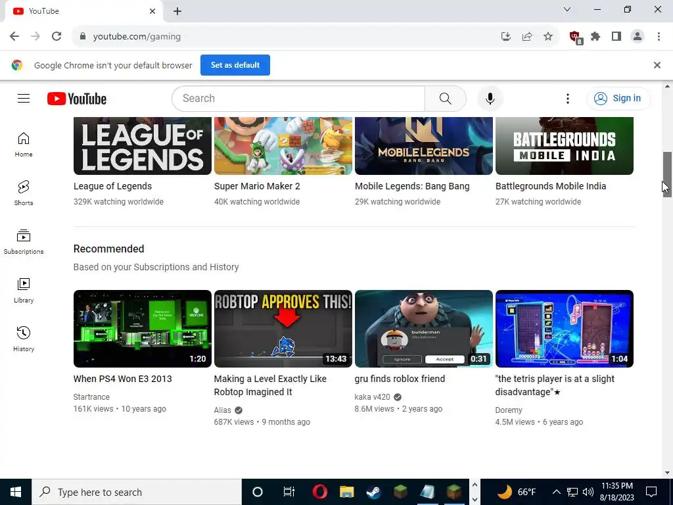Open File Explorer from taskbar
This screenshot has height=505, width=673.
click(347, 492)
